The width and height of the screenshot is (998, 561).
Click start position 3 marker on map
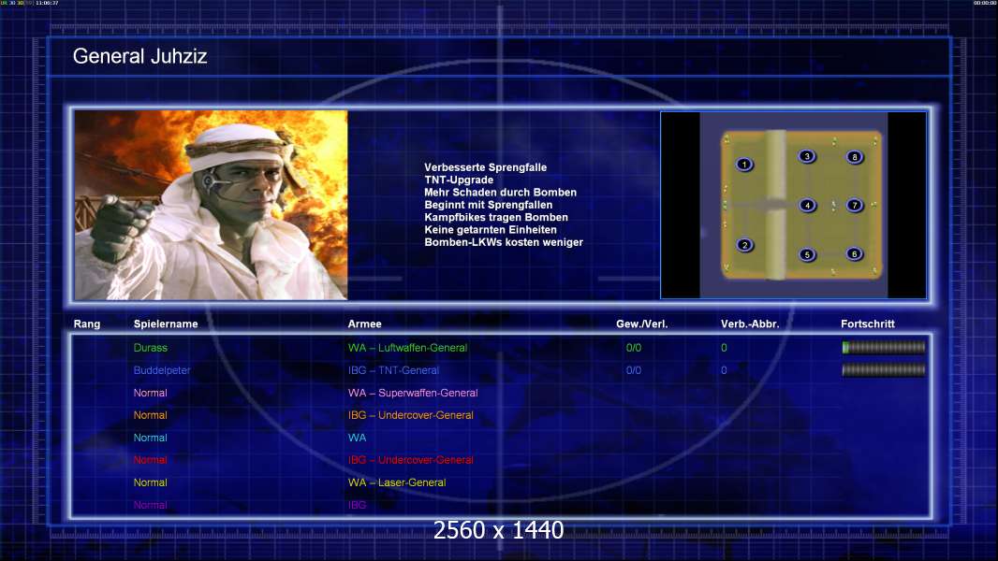[806, 156]
